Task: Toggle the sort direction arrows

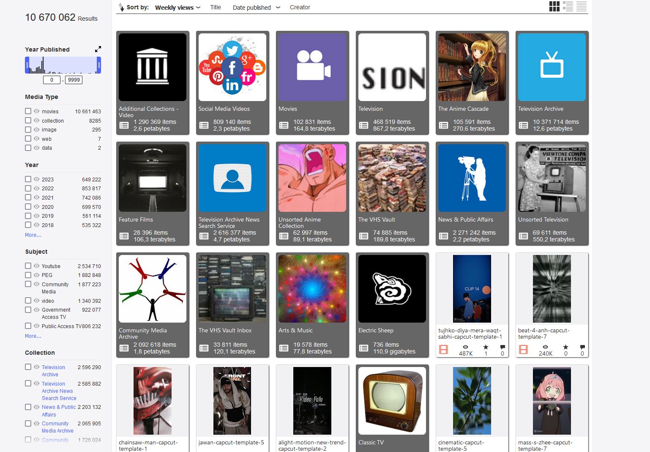Action: (121, 7)
